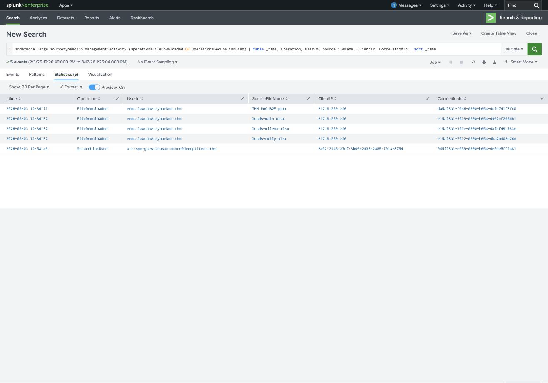Click the Messages count badge

tap(394, 5)
